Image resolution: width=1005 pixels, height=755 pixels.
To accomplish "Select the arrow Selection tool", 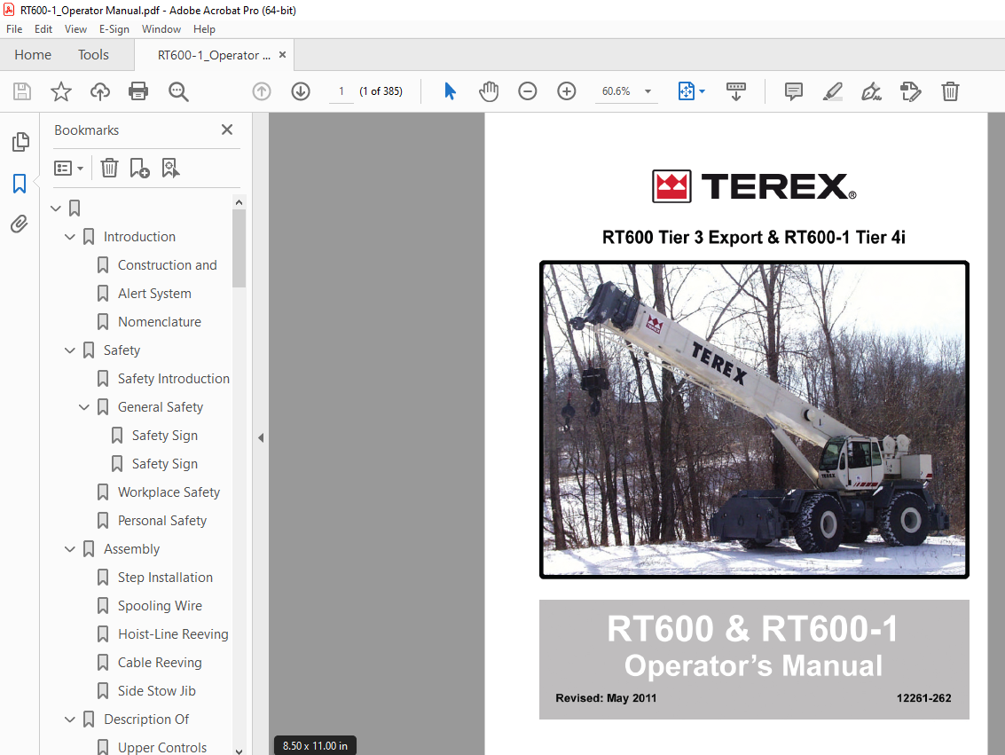I will 450,91.
